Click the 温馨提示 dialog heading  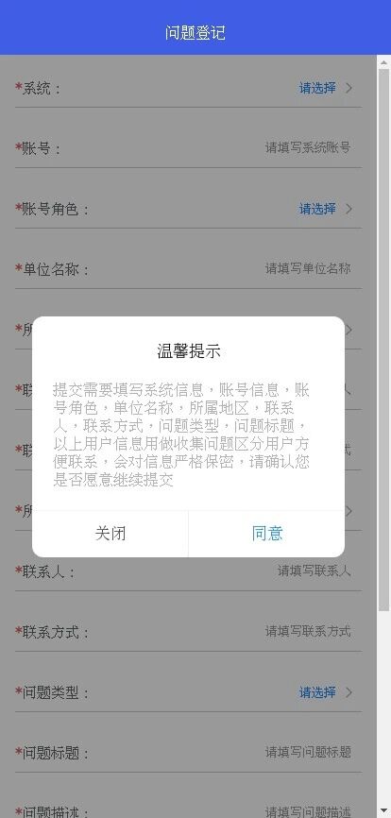click(x=189, y=351)
